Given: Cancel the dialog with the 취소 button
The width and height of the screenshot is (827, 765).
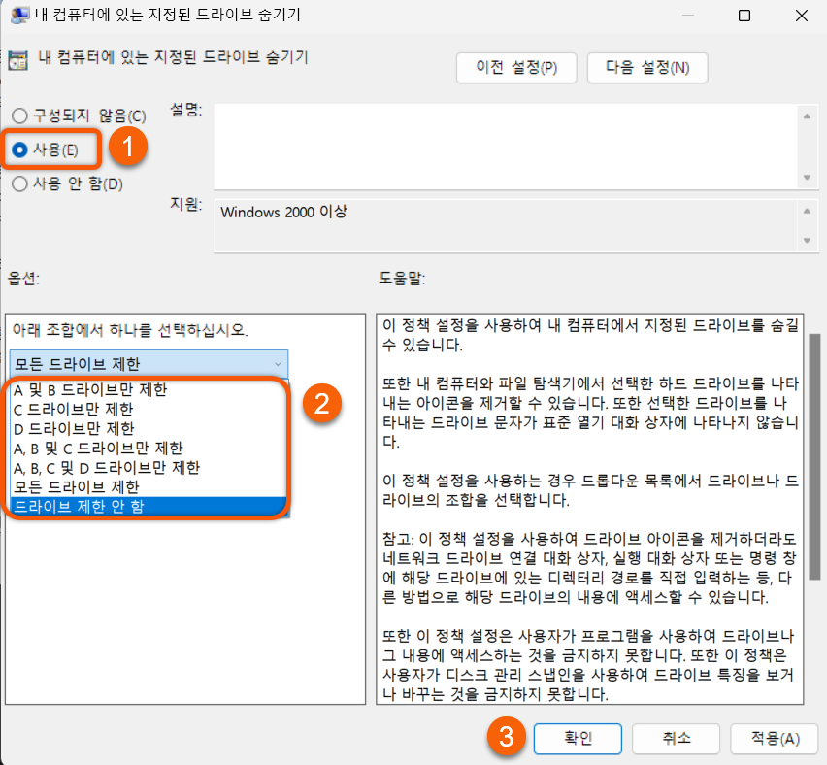Looking at the screenshot, I should point(675,738).
